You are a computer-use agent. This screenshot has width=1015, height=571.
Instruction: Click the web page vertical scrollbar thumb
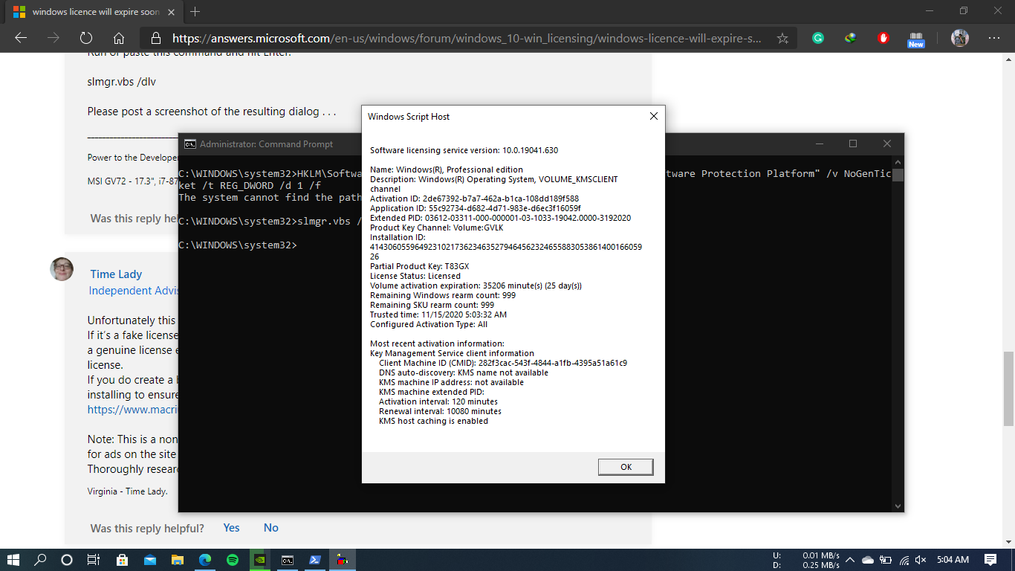click(1008, 387)
